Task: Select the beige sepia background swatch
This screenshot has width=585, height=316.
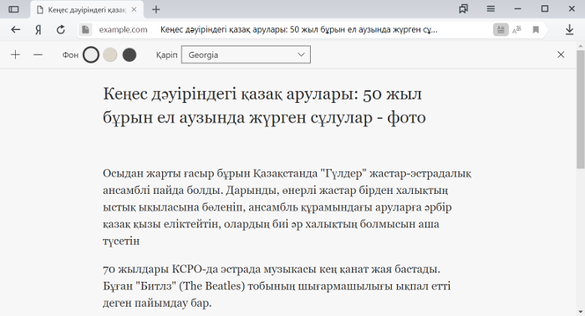Action: [110, 55]
